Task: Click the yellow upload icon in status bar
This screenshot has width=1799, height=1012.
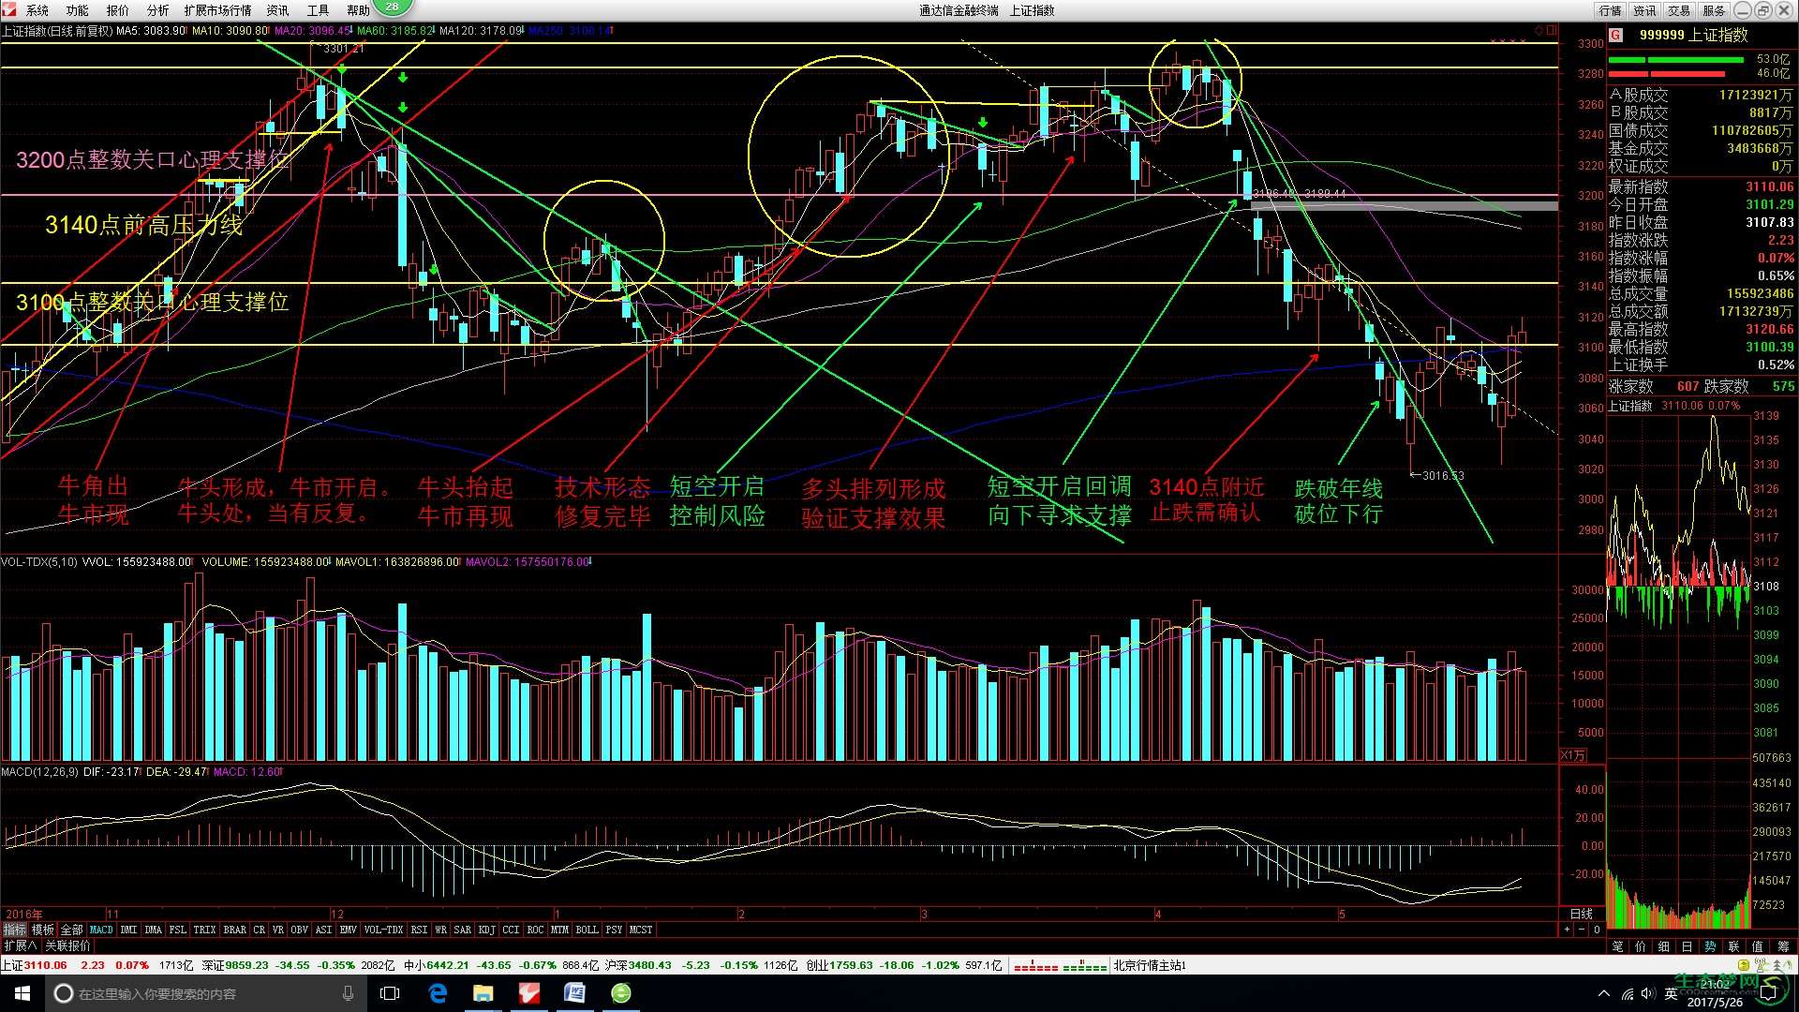Action: [1745, 964]
